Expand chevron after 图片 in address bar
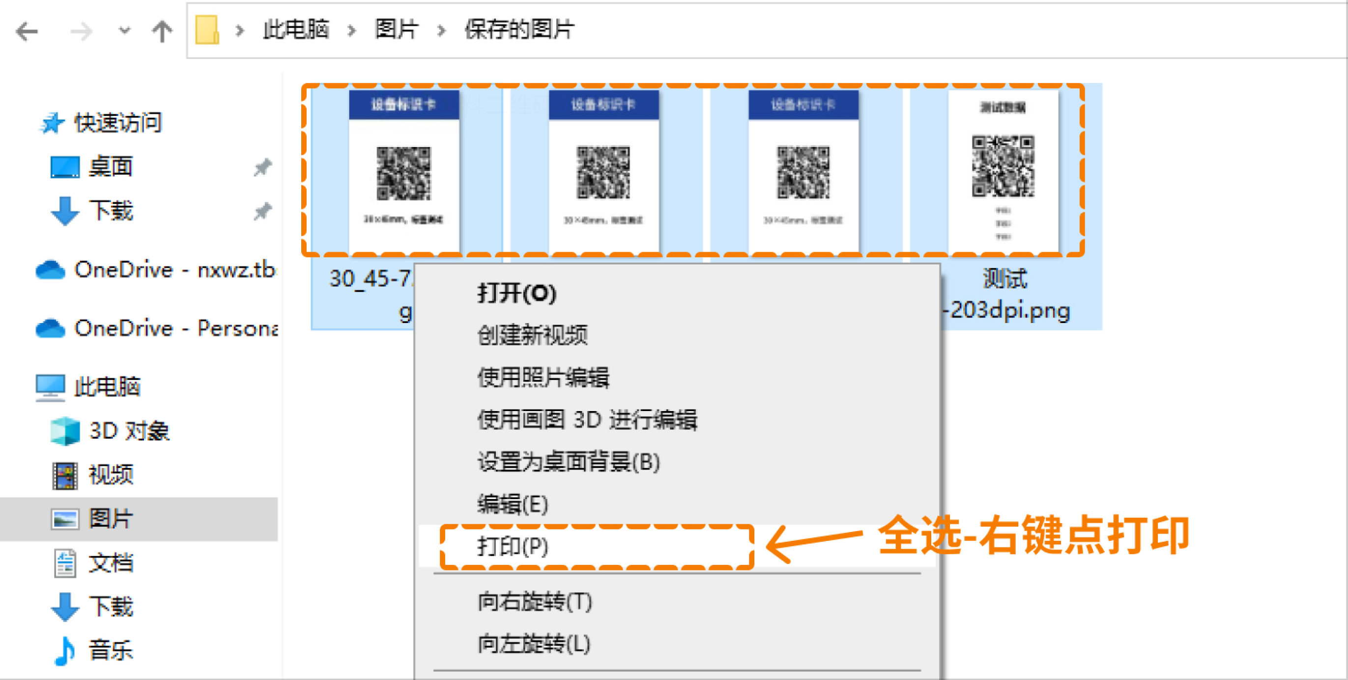The height and width of the screenshot is (680, 1348). [x=441, y=31]
